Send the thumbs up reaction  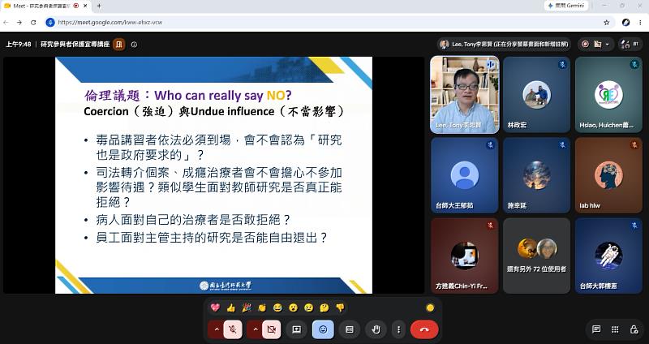pos(231,307)
